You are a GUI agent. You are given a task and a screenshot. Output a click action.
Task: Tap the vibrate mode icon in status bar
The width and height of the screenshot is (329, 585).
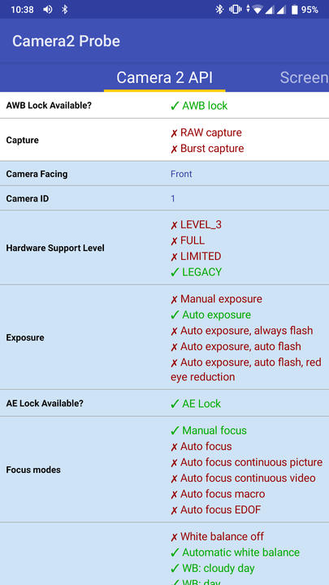pos(236,10)
